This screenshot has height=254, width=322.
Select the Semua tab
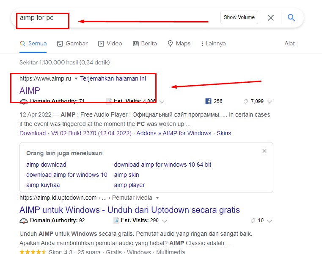[33, 43]
